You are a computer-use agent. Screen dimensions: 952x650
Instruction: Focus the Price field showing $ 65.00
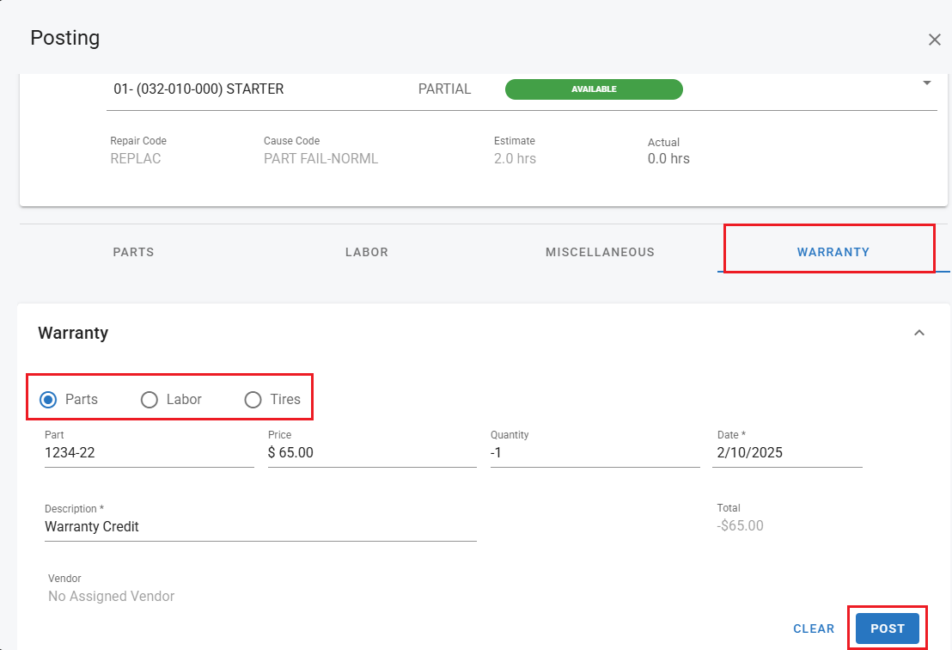click(371, 452)
